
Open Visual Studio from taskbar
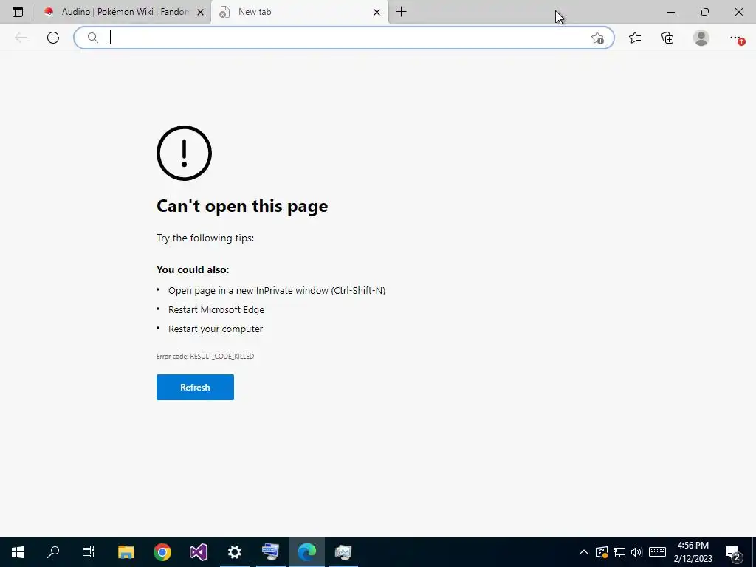click(x=198, y=552)
